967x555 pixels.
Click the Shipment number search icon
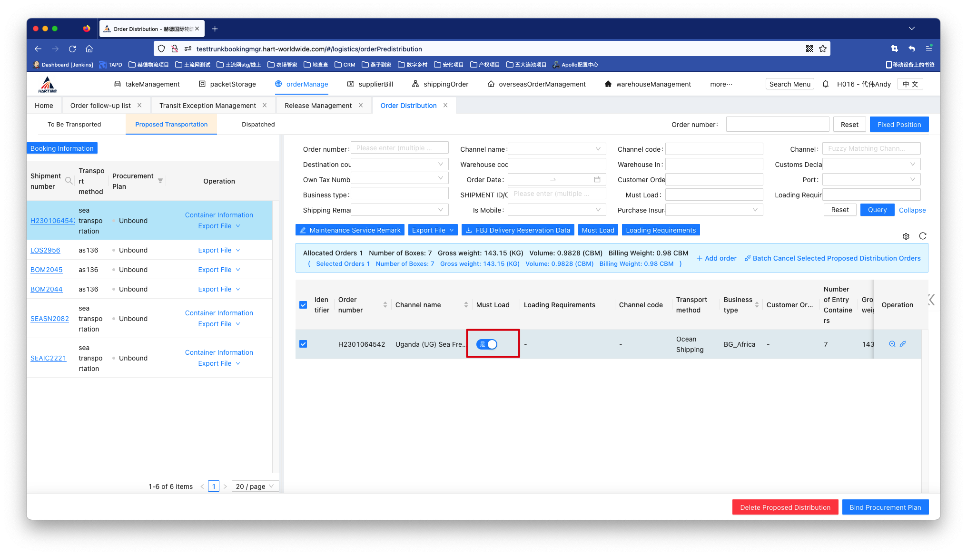click(x=69, y=181)
